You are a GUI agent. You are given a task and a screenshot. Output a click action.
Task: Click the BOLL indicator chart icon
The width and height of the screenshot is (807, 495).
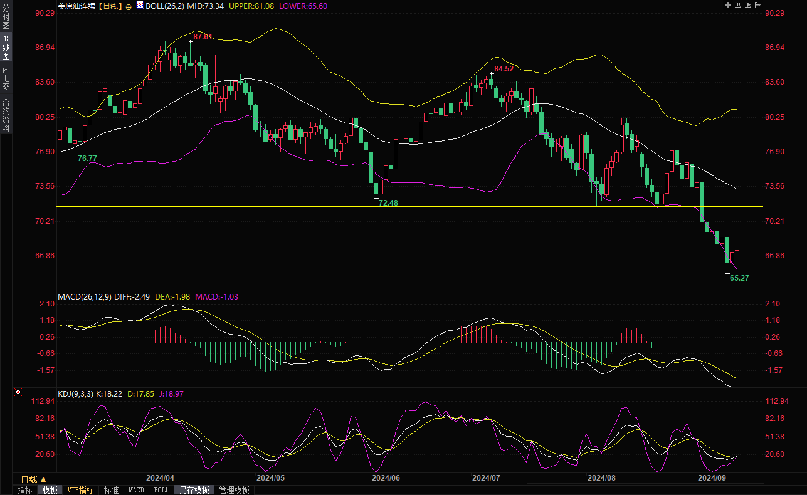point(140,6)
